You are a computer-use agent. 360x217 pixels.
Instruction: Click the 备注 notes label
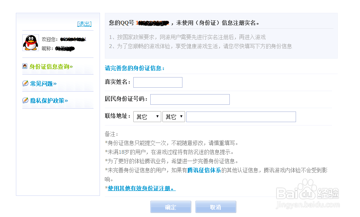[x=111, y=134]
